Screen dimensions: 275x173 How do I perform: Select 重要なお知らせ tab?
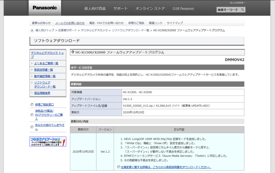(x=41, y=23)
